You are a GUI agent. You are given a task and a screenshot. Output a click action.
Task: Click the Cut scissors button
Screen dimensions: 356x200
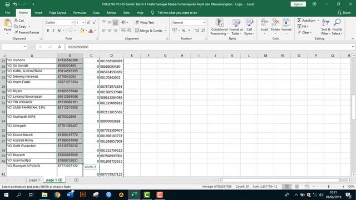click(x=19, y=21)
